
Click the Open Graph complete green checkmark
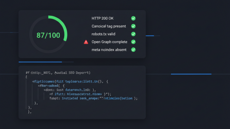(133, 42)
